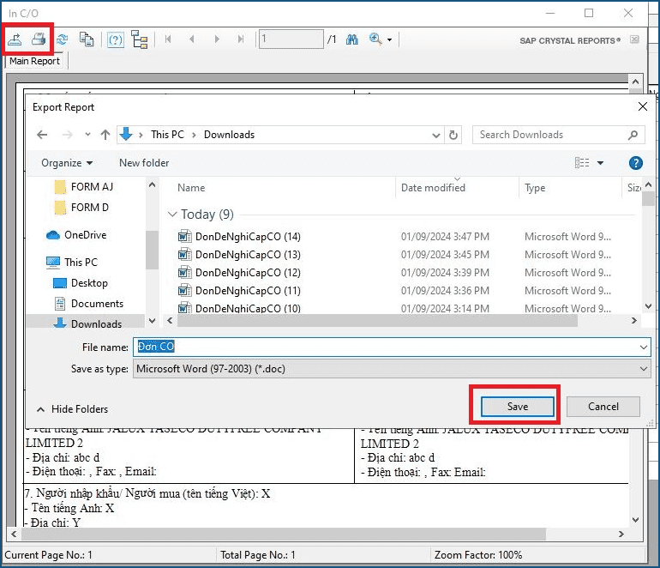Go to first page arrow

[168, 39]
